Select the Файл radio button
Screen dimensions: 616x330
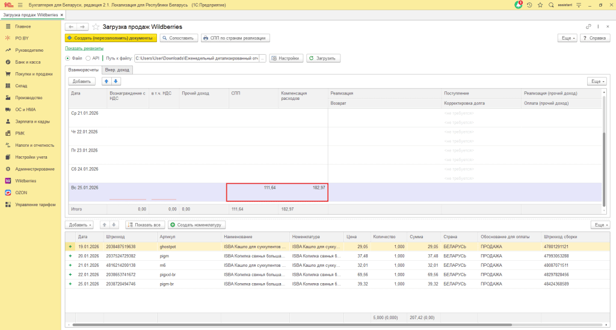click(67, 58)
